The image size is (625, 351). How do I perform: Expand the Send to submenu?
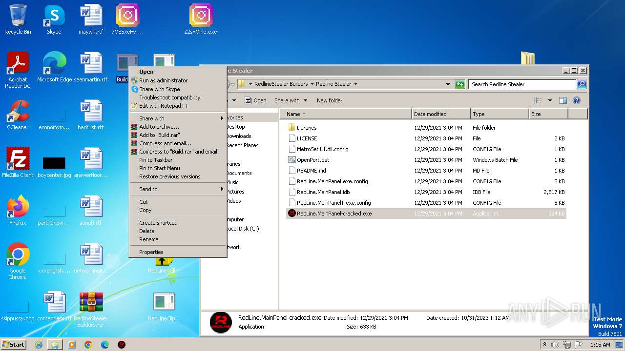pyautogui.click(x=178, y=189)
